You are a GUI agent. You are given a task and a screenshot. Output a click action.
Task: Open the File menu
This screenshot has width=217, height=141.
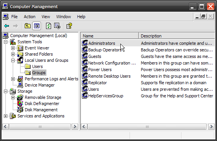14,17
